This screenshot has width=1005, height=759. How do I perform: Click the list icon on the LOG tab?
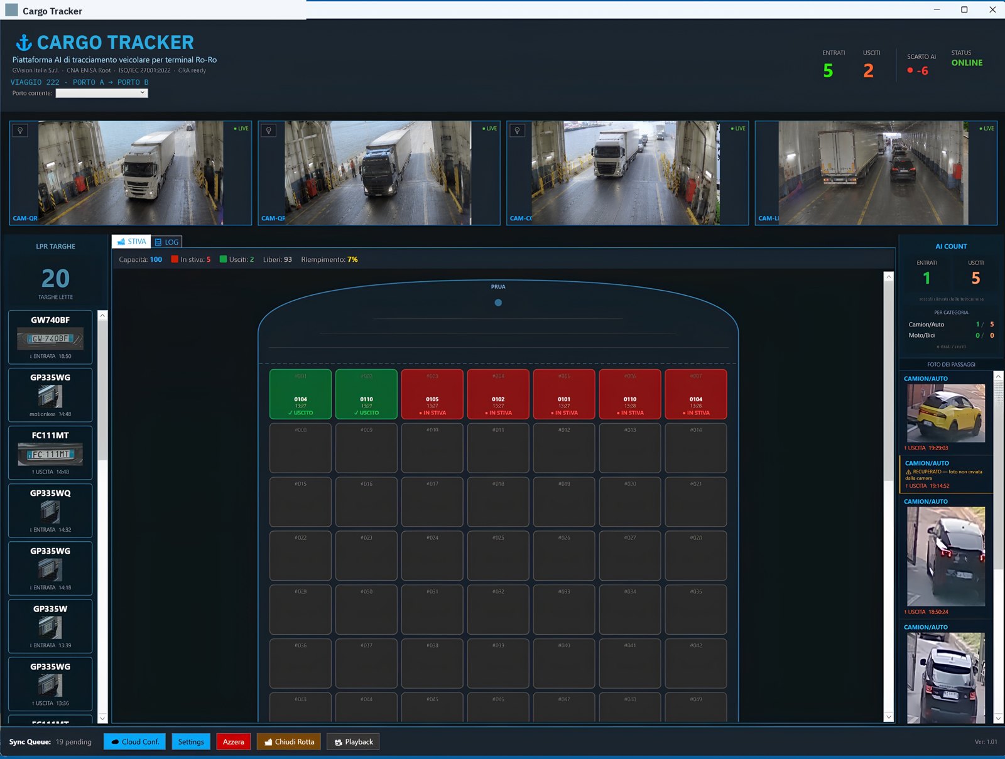158,242
